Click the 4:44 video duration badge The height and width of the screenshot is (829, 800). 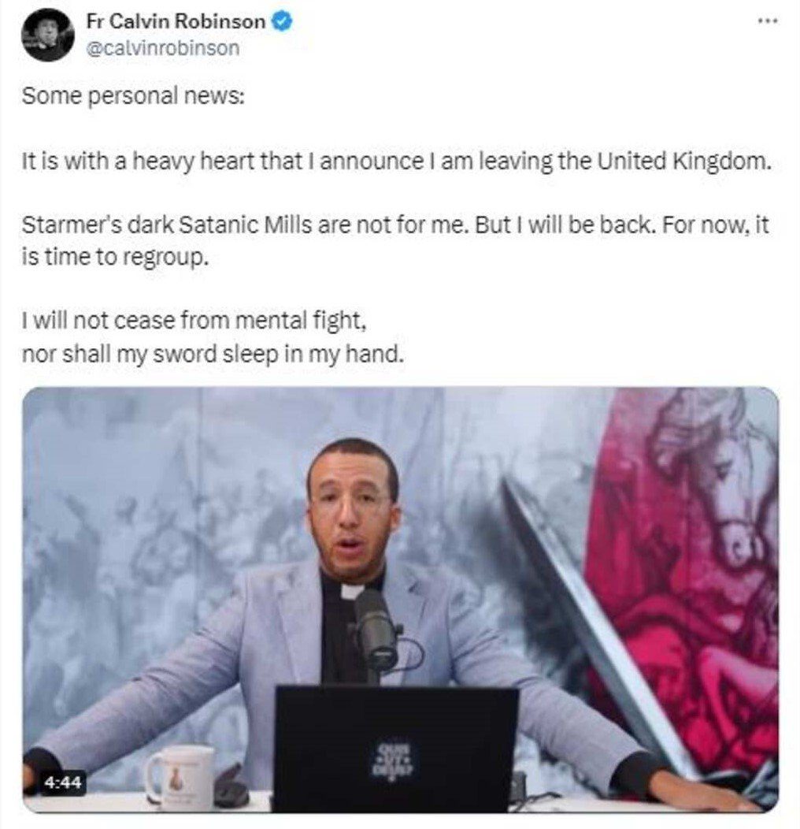(63, 782)
